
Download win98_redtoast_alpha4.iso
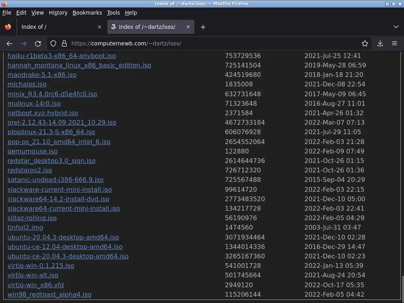tap(49, 295)
